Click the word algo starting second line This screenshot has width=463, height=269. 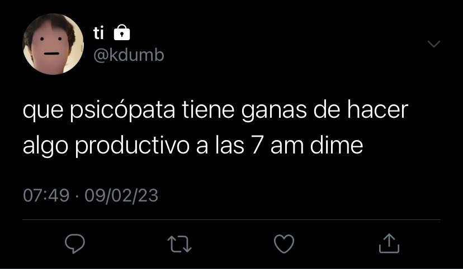(45, 146)
